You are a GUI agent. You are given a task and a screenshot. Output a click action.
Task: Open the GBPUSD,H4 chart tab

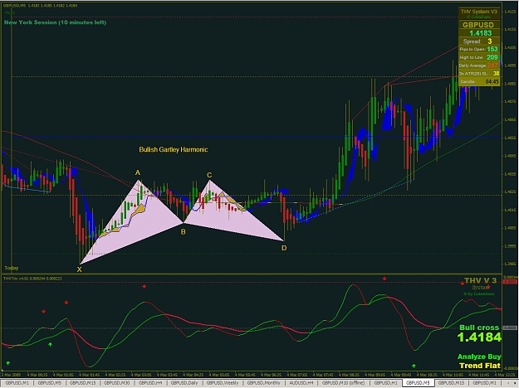click(x=150, y=383)
